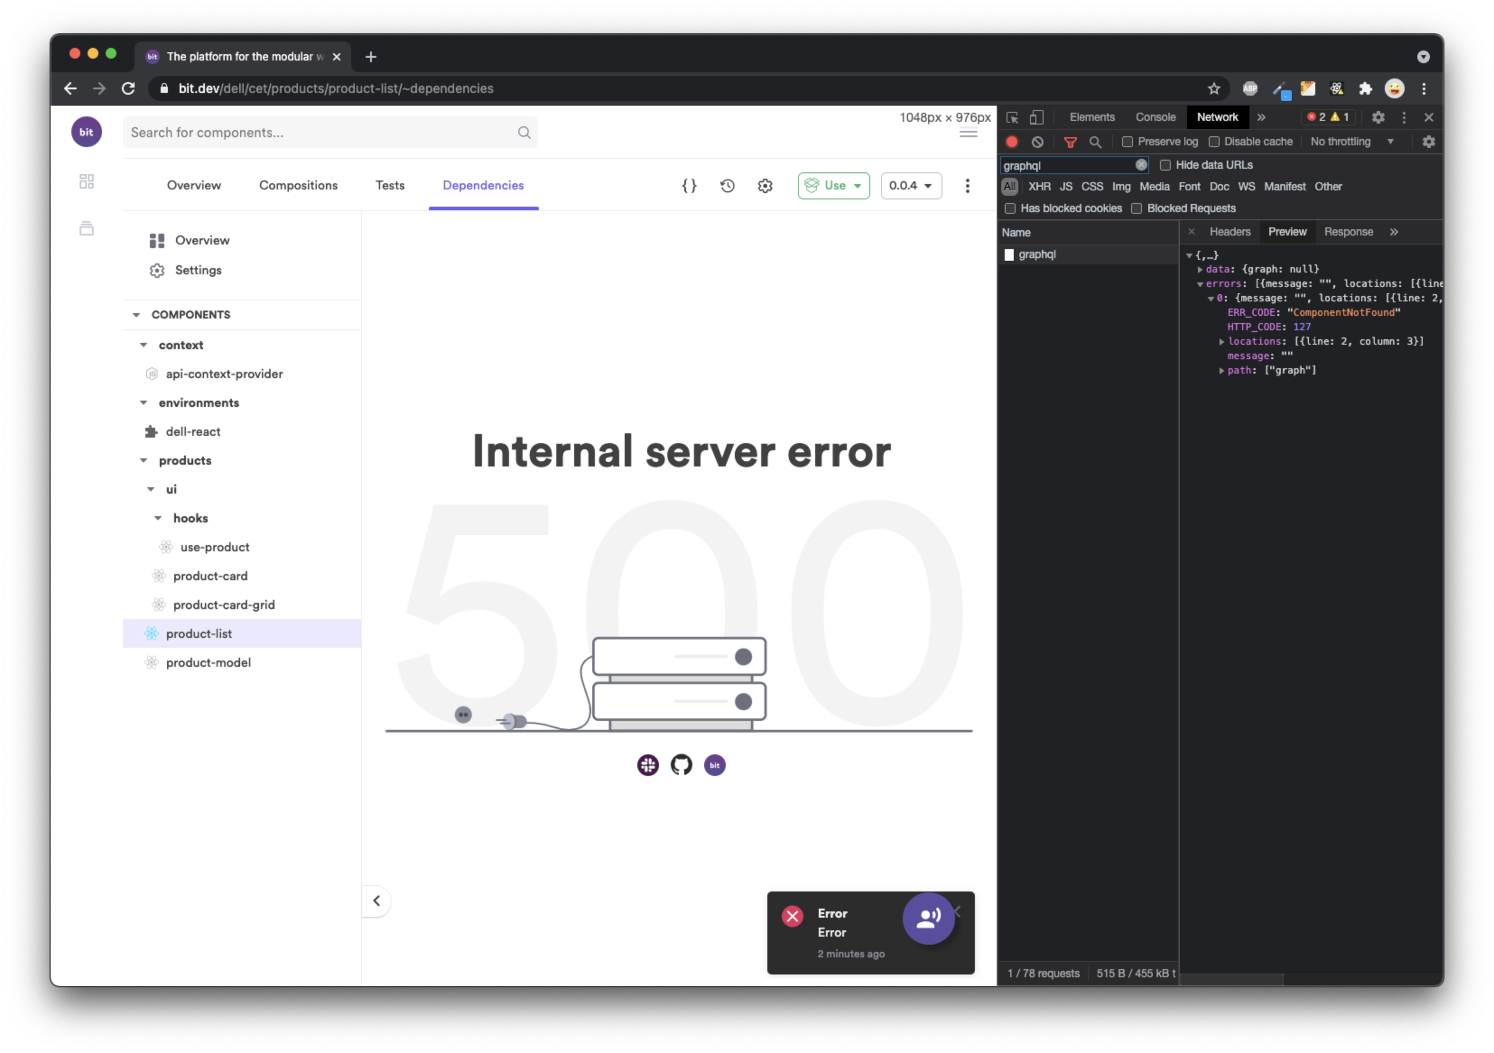Open the Response tab in DevTools
Screen dimensions: 1494x1053
(1348, 232)
